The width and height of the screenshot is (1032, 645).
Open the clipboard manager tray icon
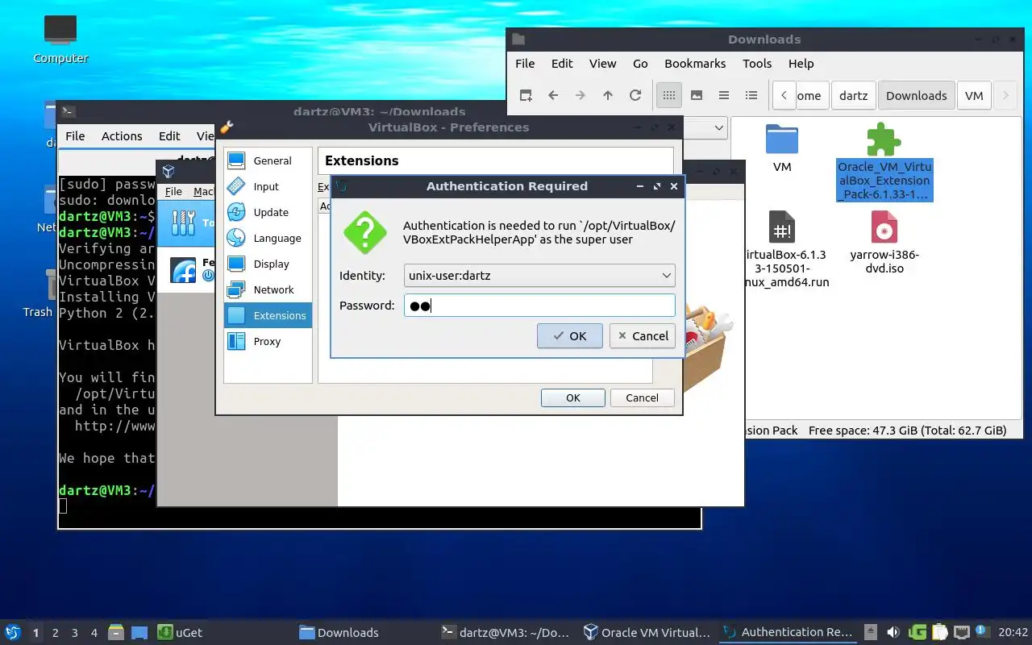point(939,632)
